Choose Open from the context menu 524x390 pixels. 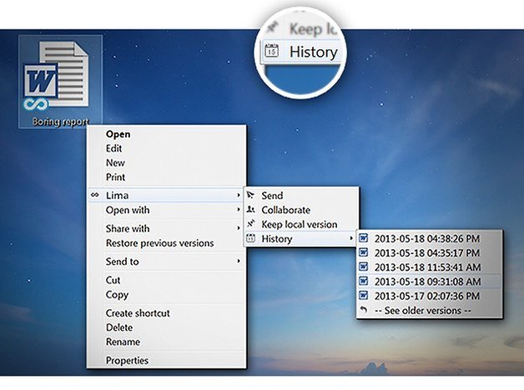(x=166, y=134)
